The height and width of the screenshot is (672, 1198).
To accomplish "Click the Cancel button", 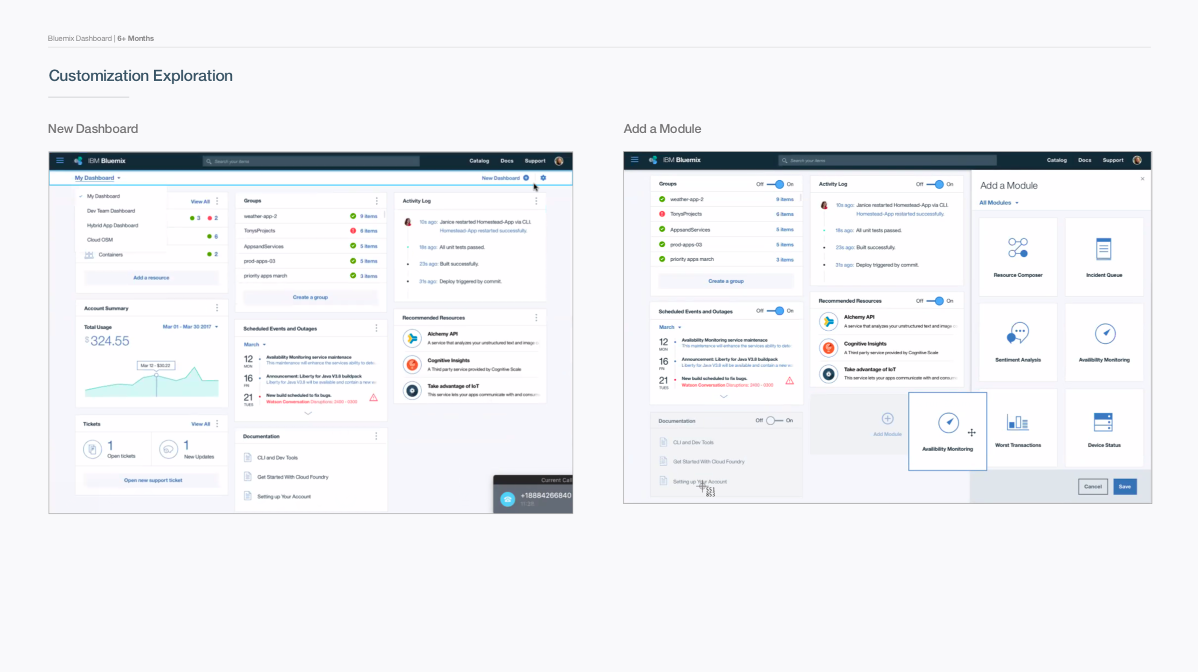I will (x=1092, y=486).
